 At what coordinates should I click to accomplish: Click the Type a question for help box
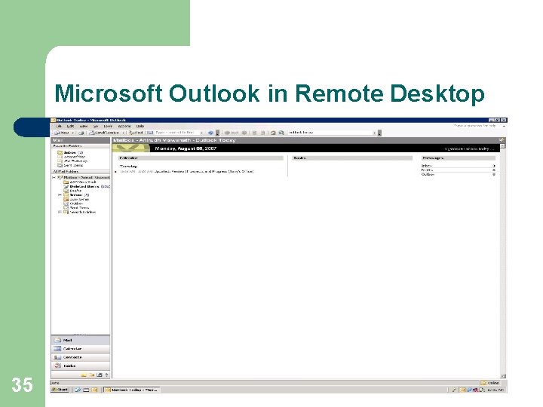[x=475, y=126]
